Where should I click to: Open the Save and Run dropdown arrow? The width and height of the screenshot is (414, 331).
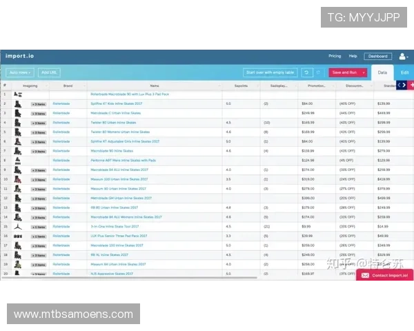pyautogui.click(x=364, y=72)
